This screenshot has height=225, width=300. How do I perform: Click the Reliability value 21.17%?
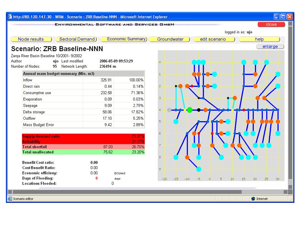click(x=138, y=142)
